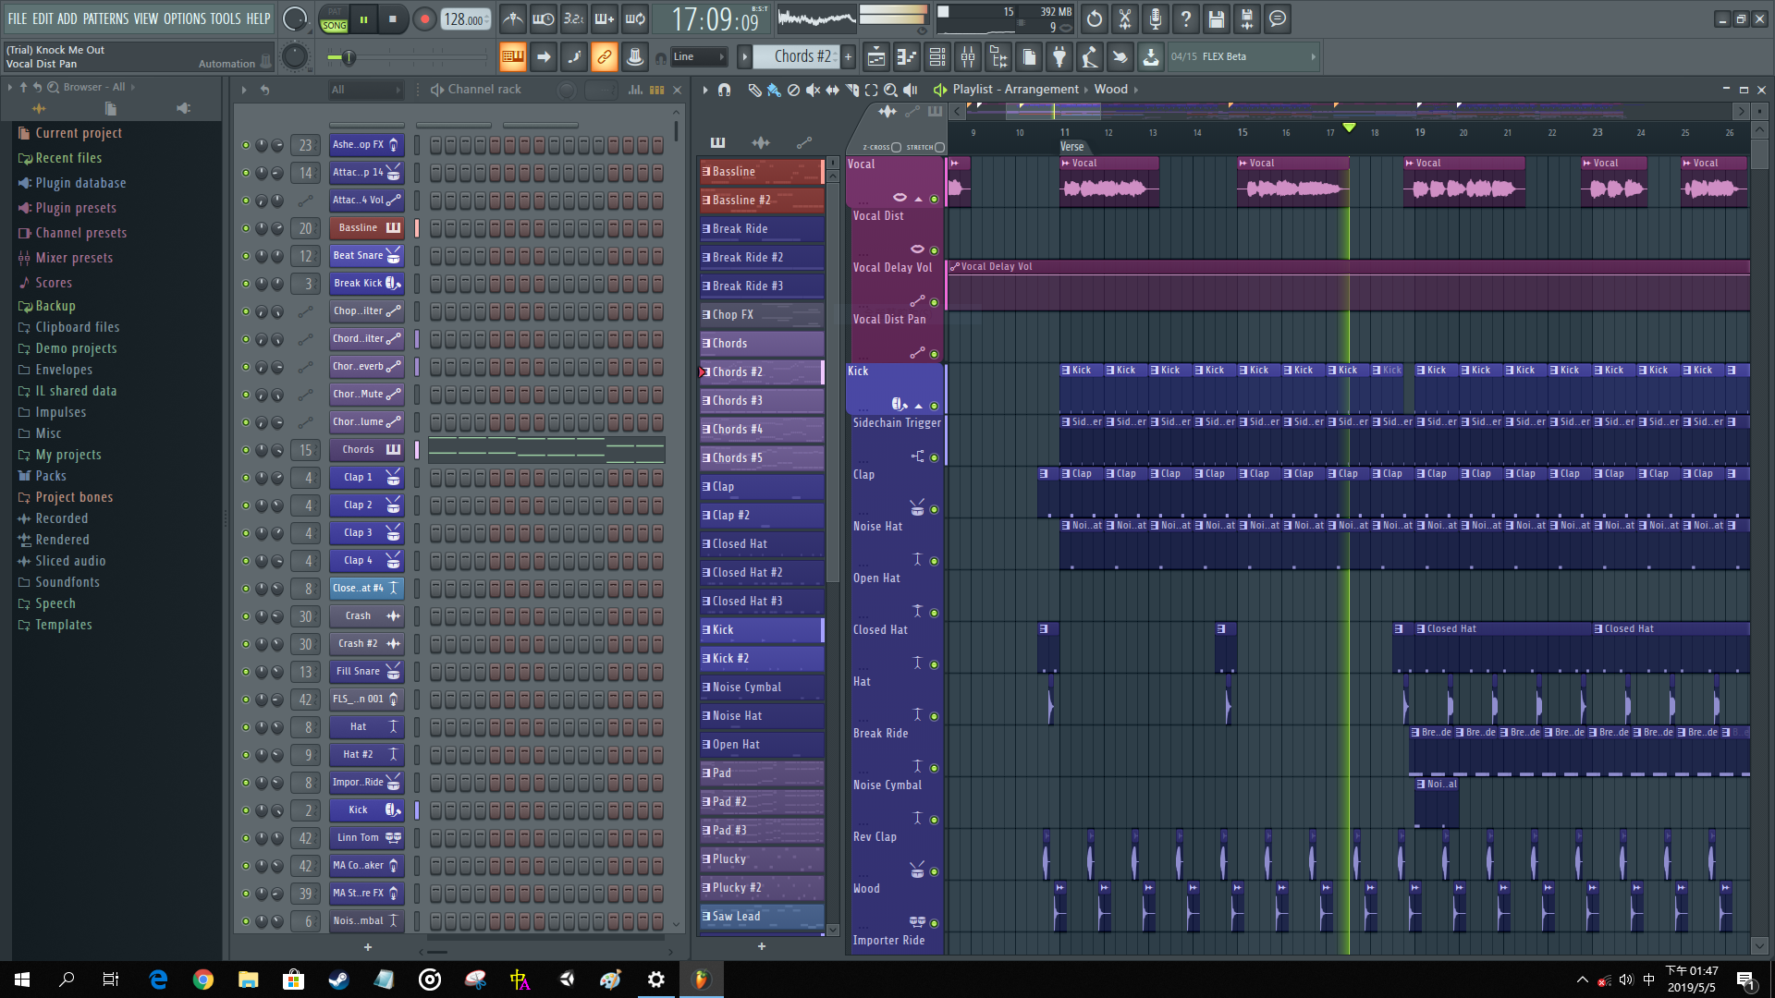Screen dimensions: 1775x998
Task: Open the TOOLS menu
Action: 226,18
